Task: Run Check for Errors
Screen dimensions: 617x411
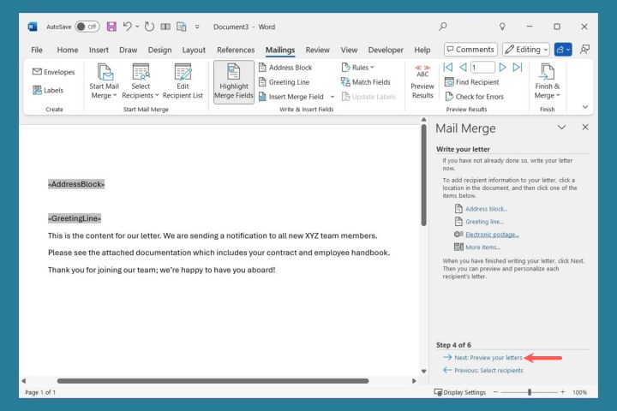Action: click(x=473, y=97)
